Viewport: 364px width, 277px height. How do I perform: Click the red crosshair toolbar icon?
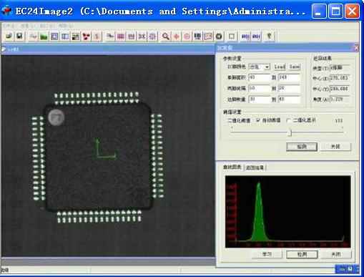[177, 37]
